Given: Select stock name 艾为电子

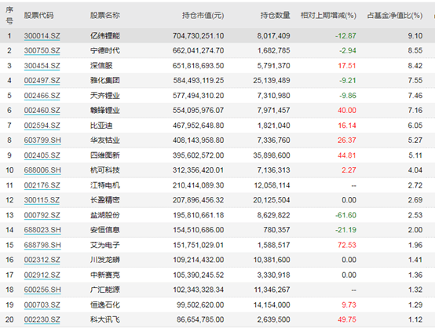Looking at the screenshot, I should click(105, 245).
